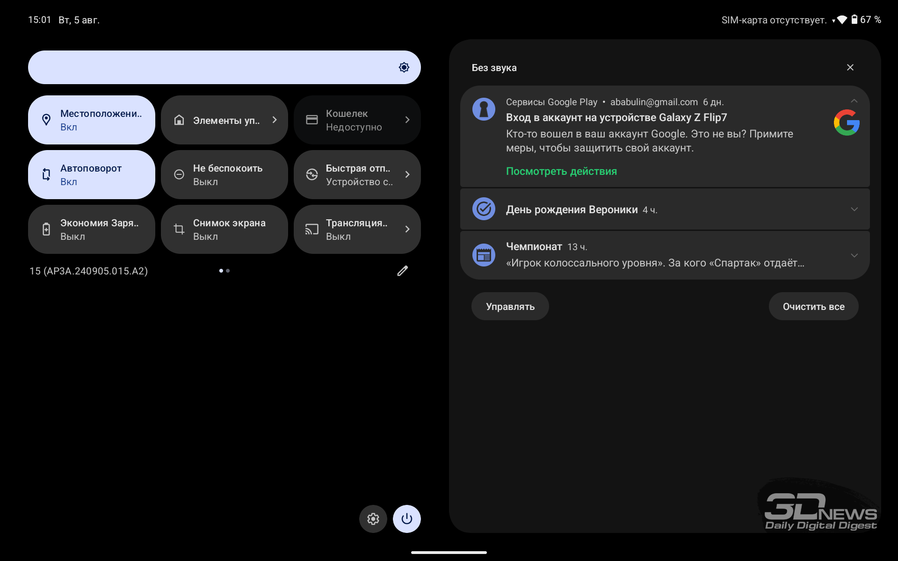Click the Очистить все button
Image resolution: width=898 pixels, height=561 pixels.
pyautogui.click(x=814, y=306)
